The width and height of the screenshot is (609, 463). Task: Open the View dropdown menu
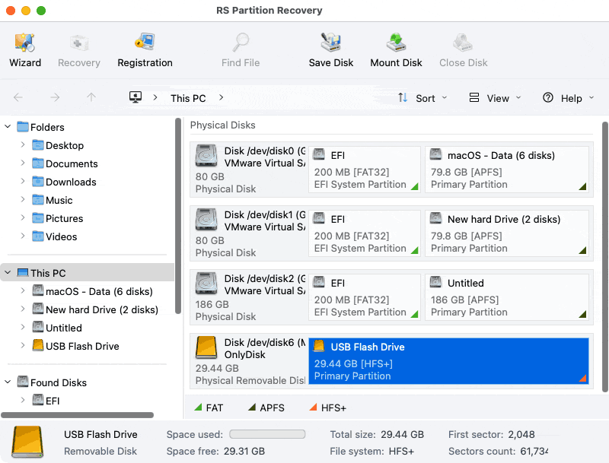point(496,98)
